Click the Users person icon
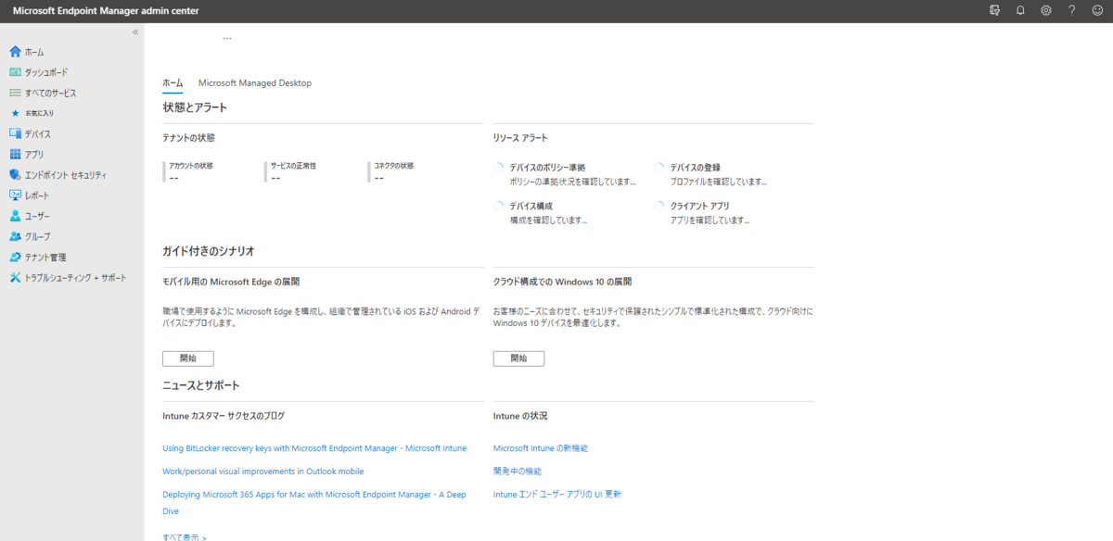 [15, 216]
